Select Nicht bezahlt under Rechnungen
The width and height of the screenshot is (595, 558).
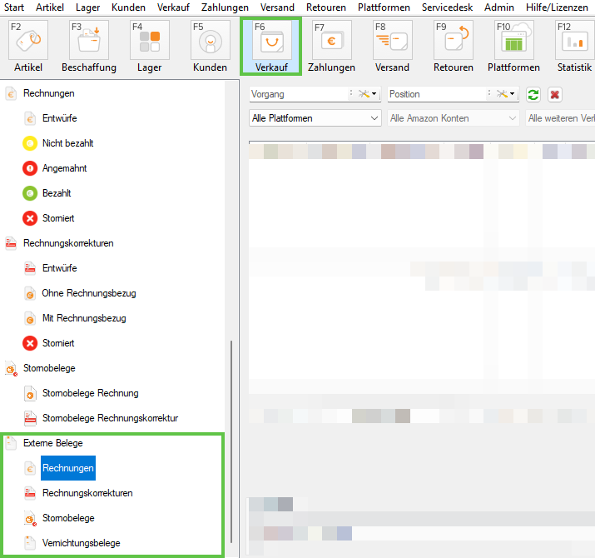tap(67, 143)
